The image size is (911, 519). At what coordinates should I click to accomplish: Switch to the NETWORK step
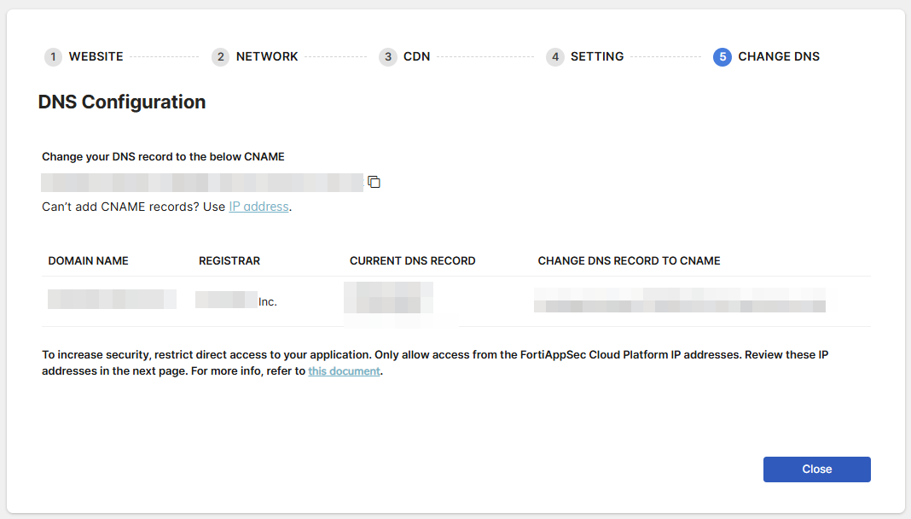click(267, 57)
